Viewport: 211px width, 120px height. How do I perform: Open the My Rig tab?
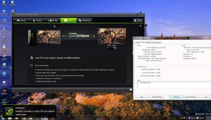click(53, 20)
